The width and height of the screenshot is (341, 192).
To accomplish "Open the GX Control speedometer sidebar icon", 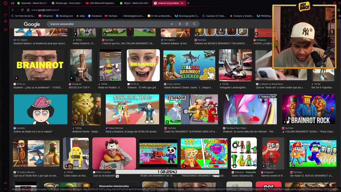I will point(5,15).
